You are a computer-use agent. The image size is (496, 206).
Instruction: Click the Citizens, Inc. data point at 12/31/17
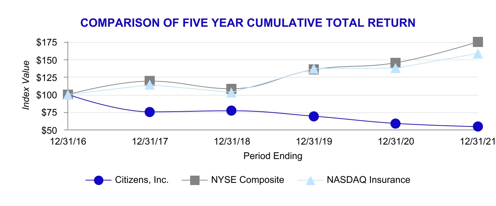coord(150,112)
